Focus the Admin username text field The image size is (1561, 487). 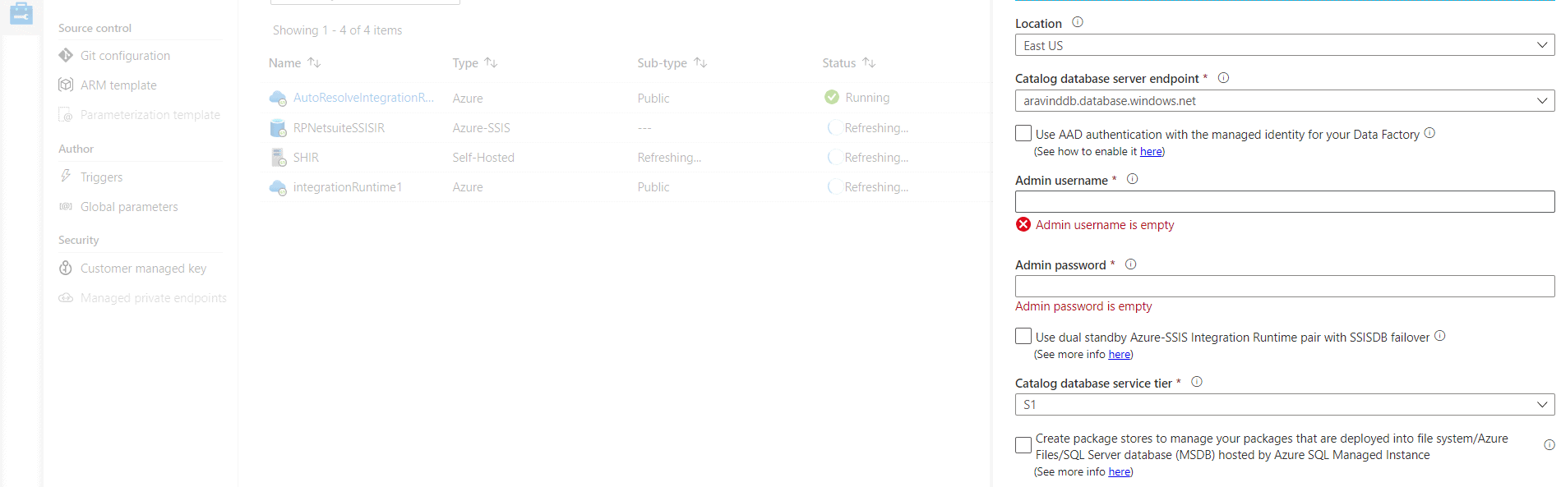tap(1284, 202)
